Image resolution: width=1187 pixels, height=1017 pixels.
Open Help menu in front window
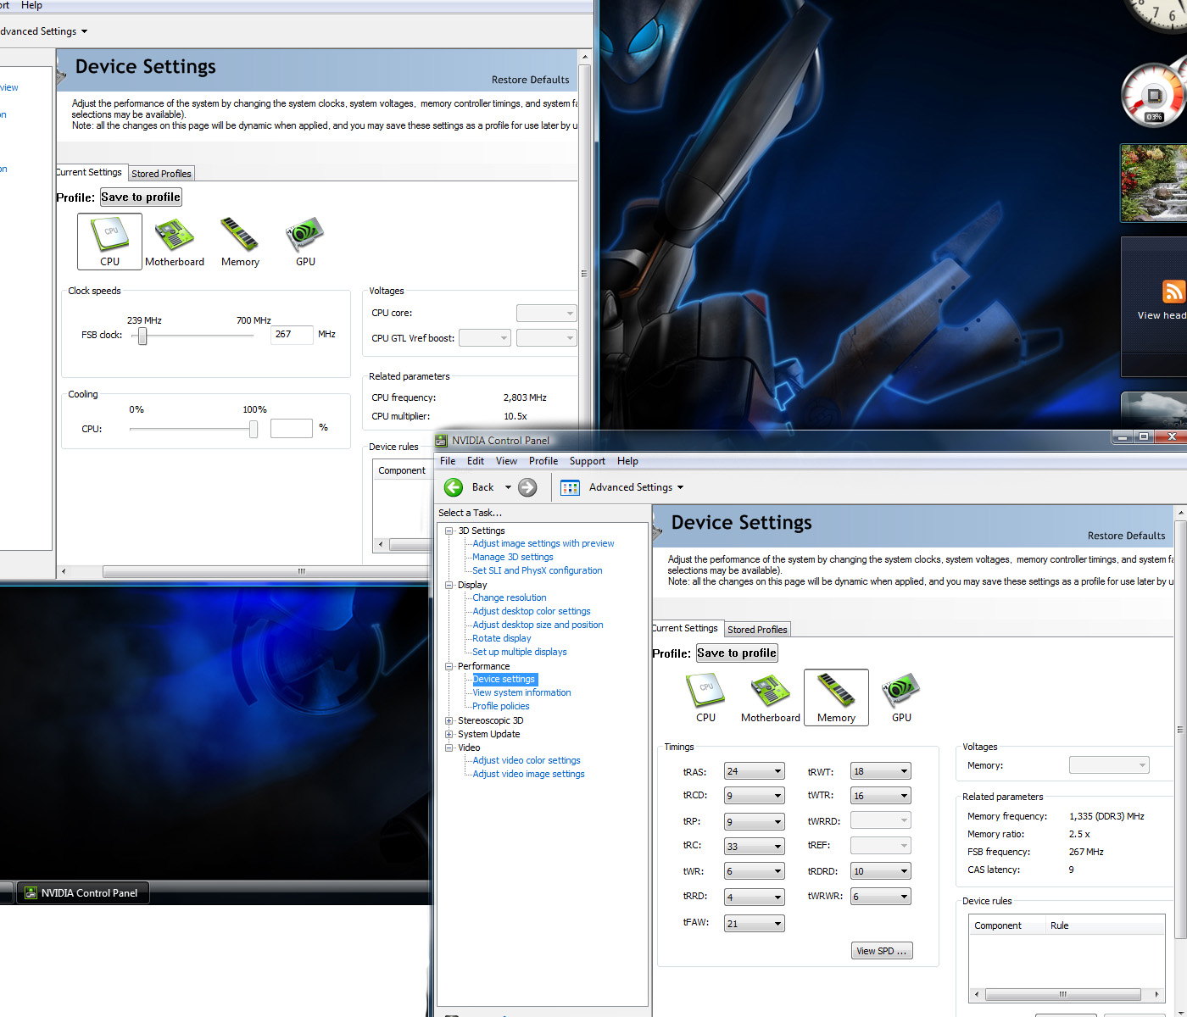(x=627, y=461)
